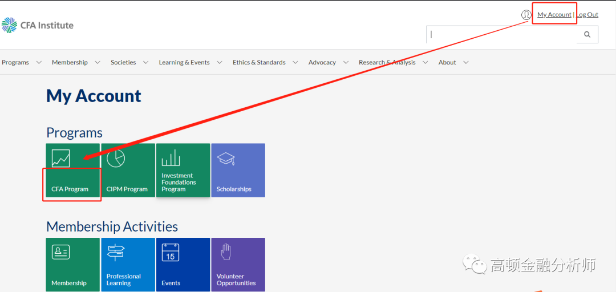Open the Societies navigation menu

[123, 63]
